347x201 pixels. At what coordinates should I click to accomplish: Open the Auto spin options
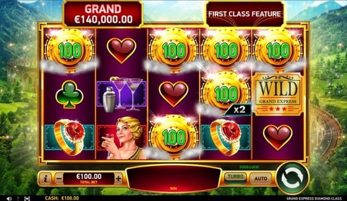click(x=261, y=178)
